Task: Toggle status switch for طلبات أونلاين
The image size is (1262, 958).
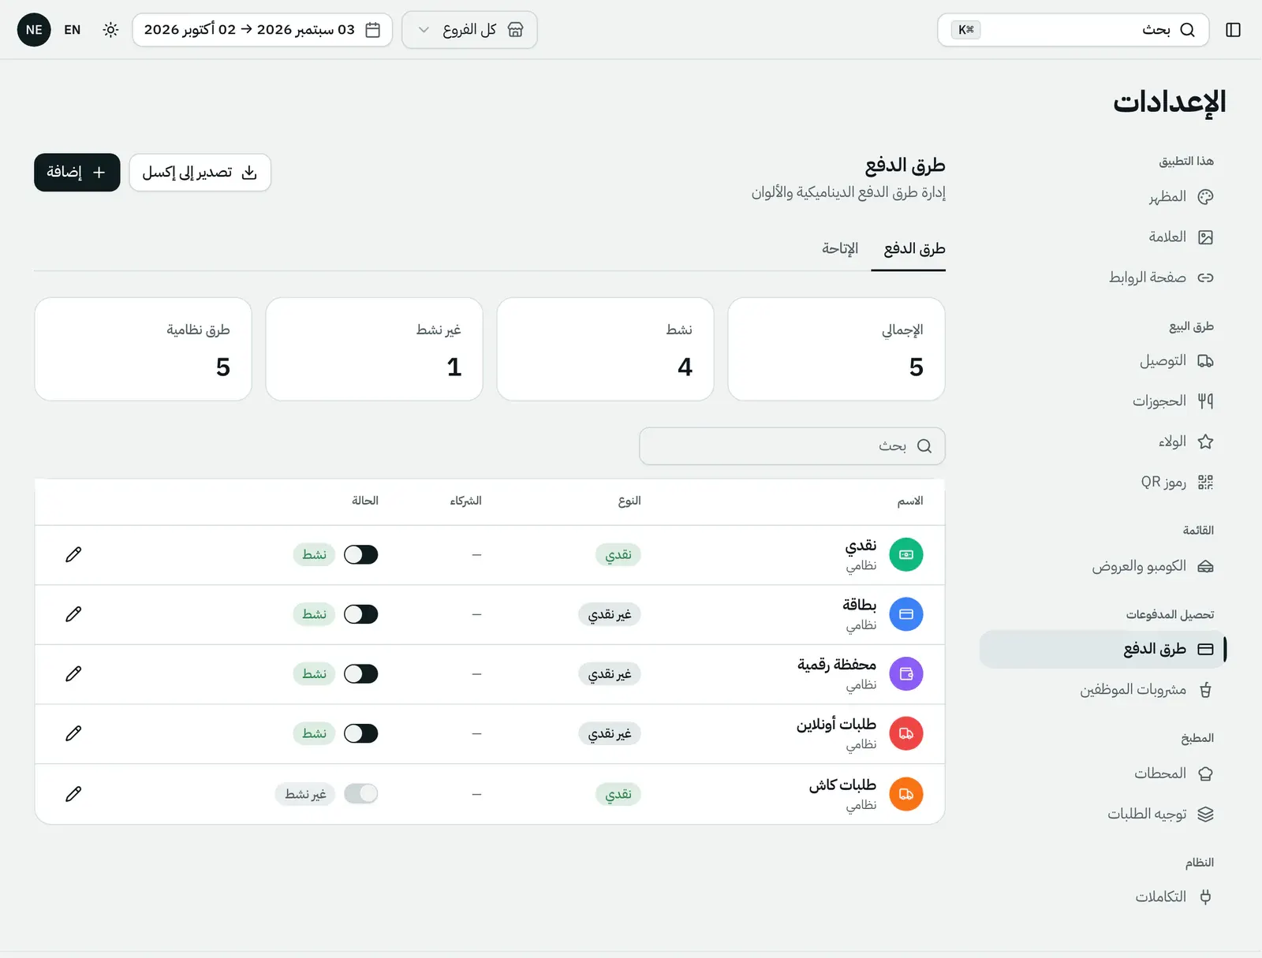Action: pos(361,733)
